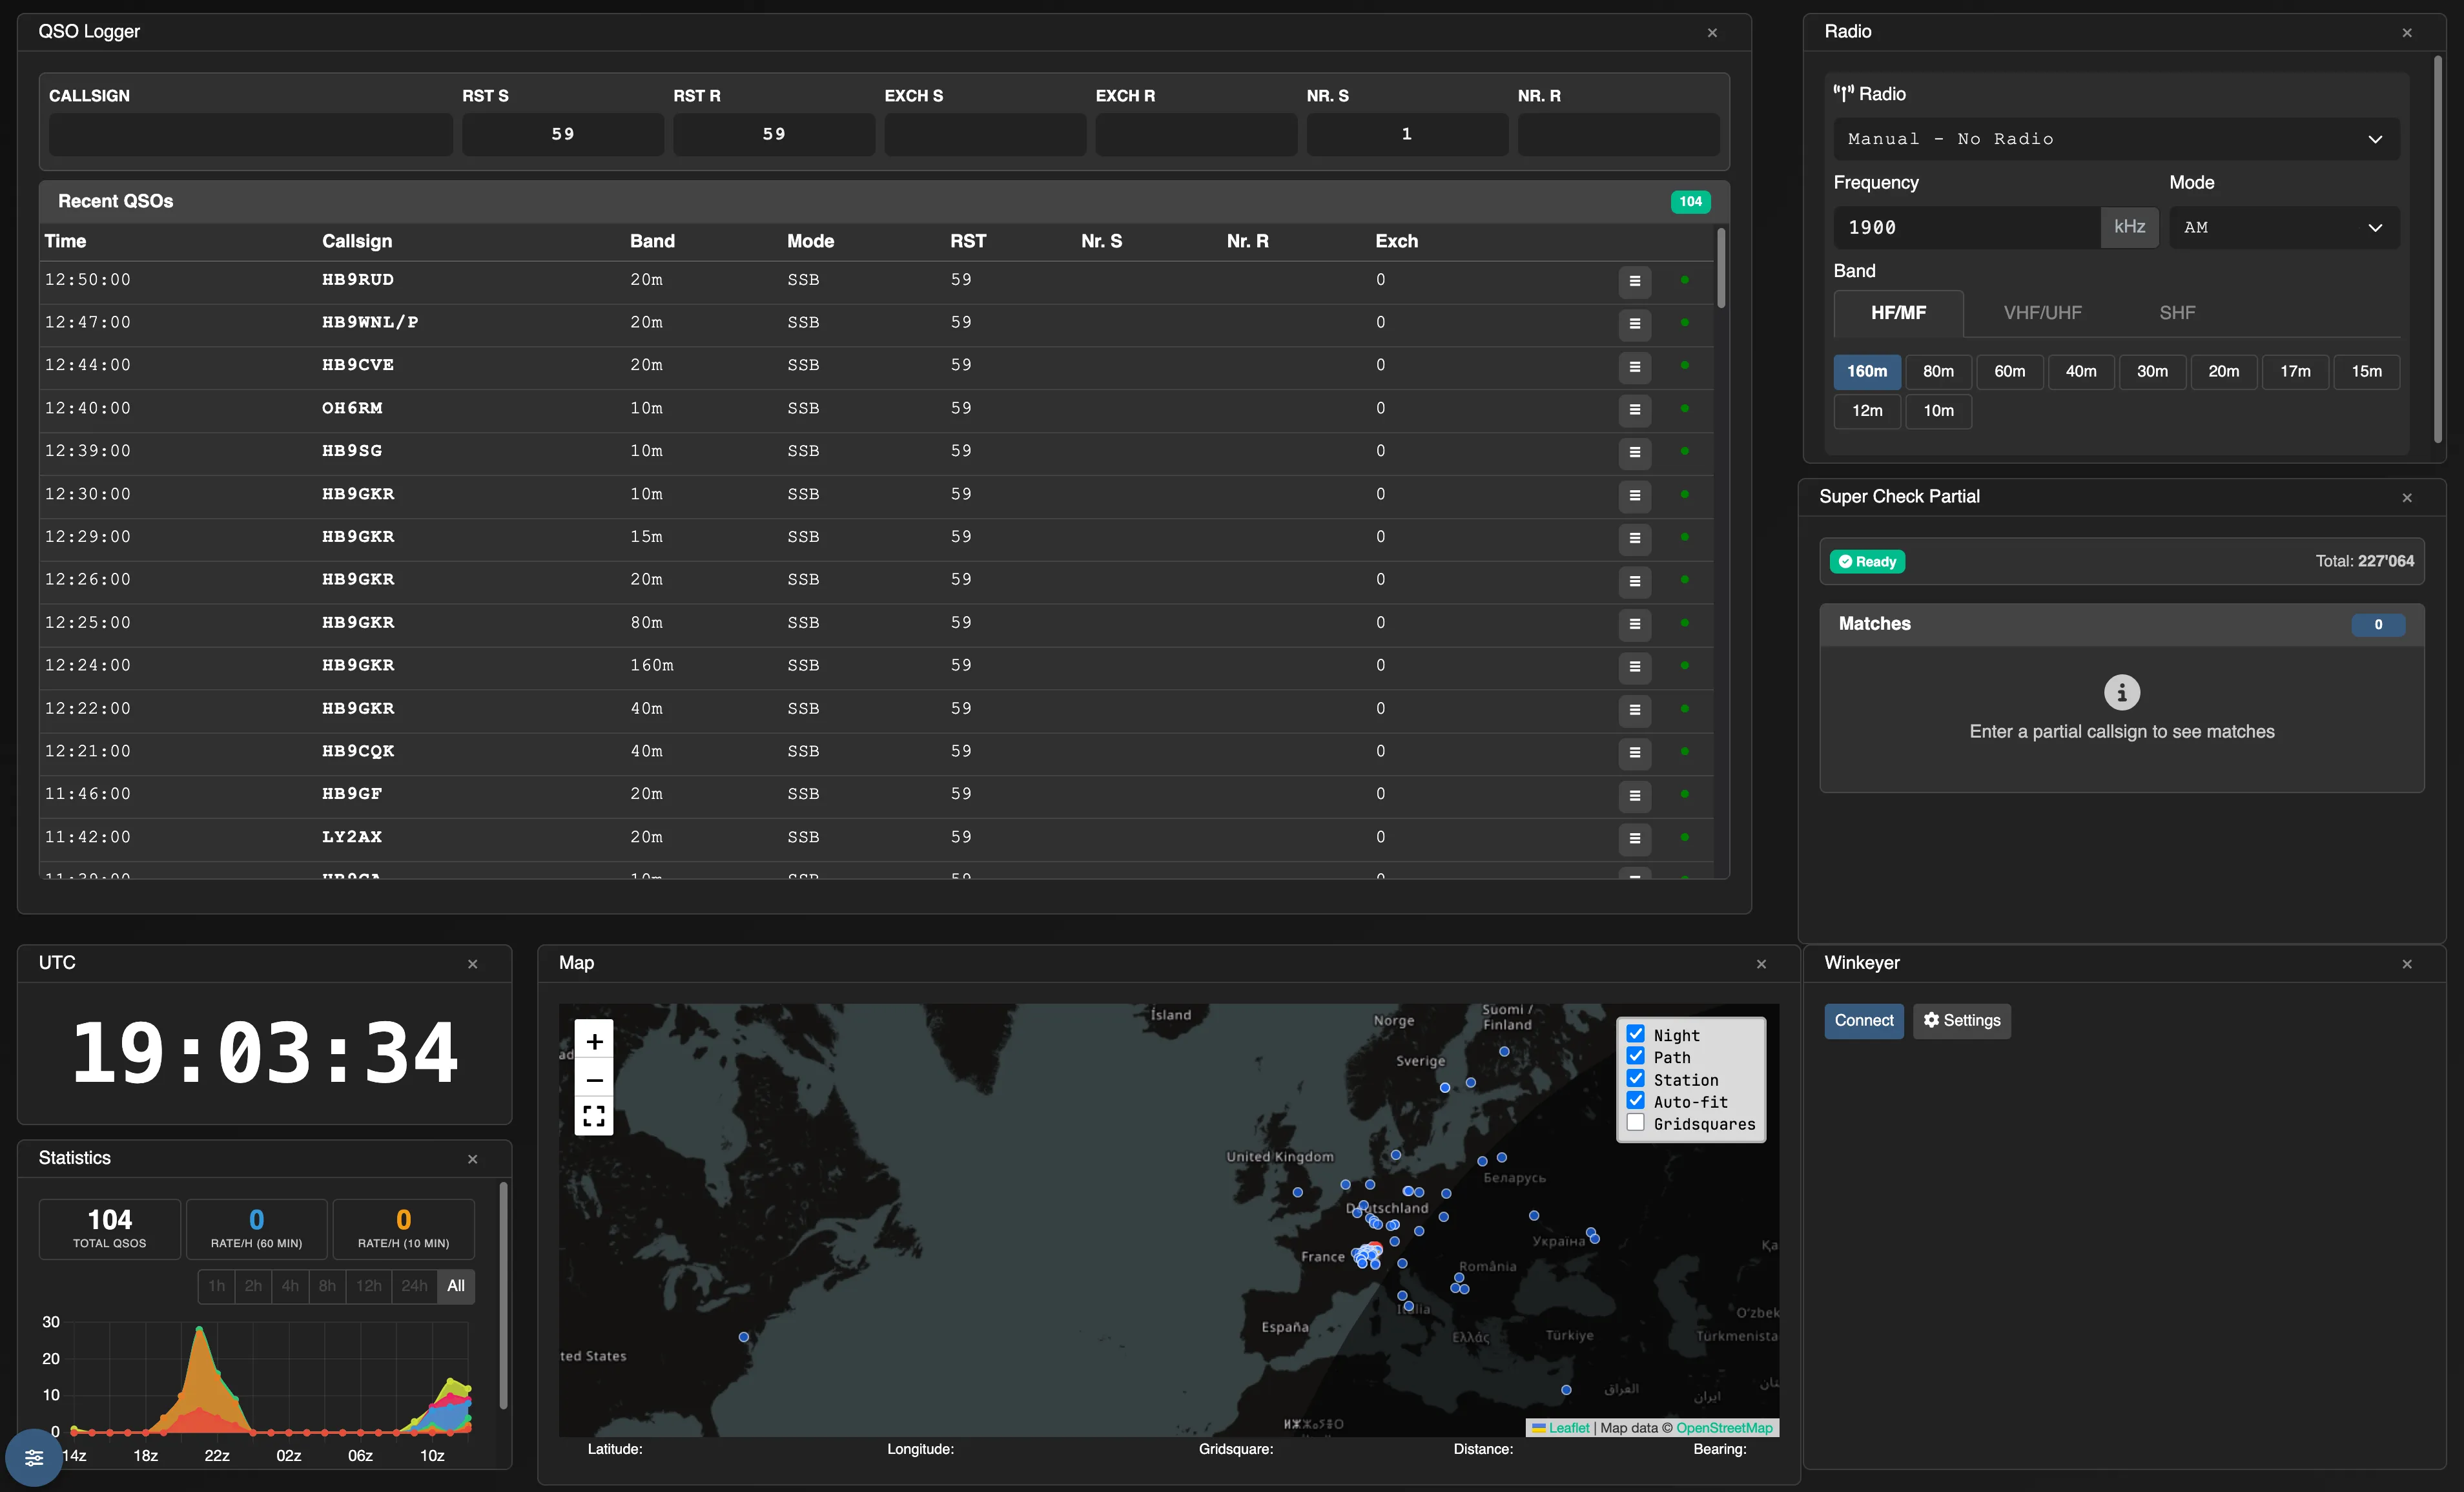Open row menu for HB9WNL/P QSO
Viewport: 2464px width, 1492px height.
tap(1634, 324)
